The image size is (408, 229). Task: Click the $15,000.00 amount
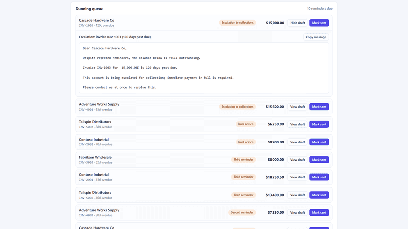275,23
